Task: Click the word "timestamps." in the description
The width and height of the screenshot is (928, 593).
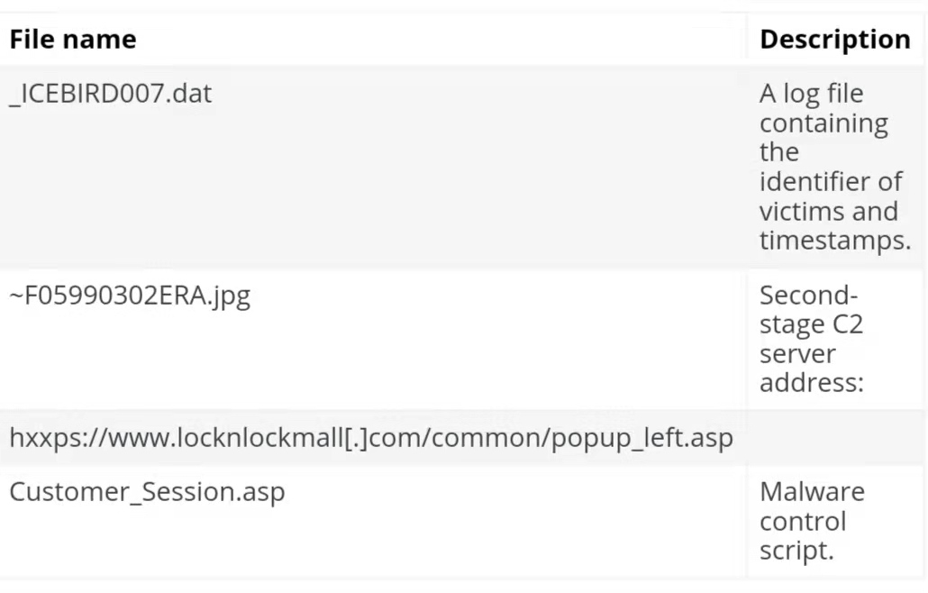Action: (834, 241)
